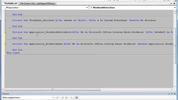Image resolution: width=178 pixels, height=100 pixels.
Task: Click the Application_WorkbookBeforeSave method name
Action: [x=50, y=32]
